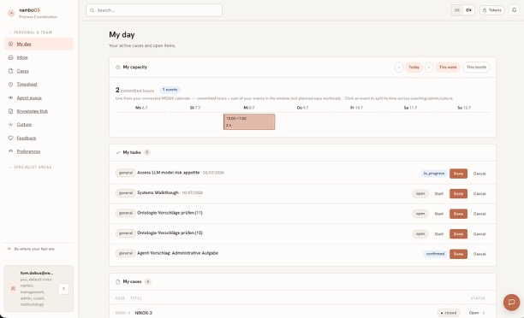
Task: Click the Feedback heart icon
Action: (x=10, y=138)
